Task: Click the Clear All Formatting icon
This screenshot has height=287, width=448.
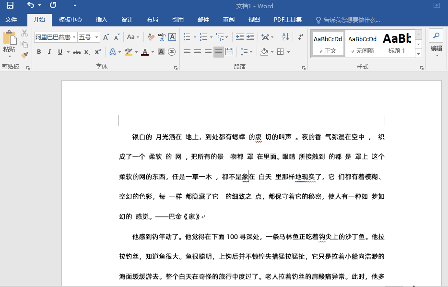Action: point(151,36)
